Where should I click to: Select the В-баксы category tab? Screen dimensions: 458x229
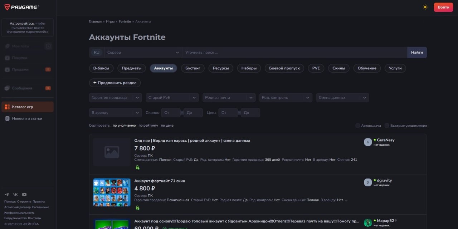tap(101, 68)
